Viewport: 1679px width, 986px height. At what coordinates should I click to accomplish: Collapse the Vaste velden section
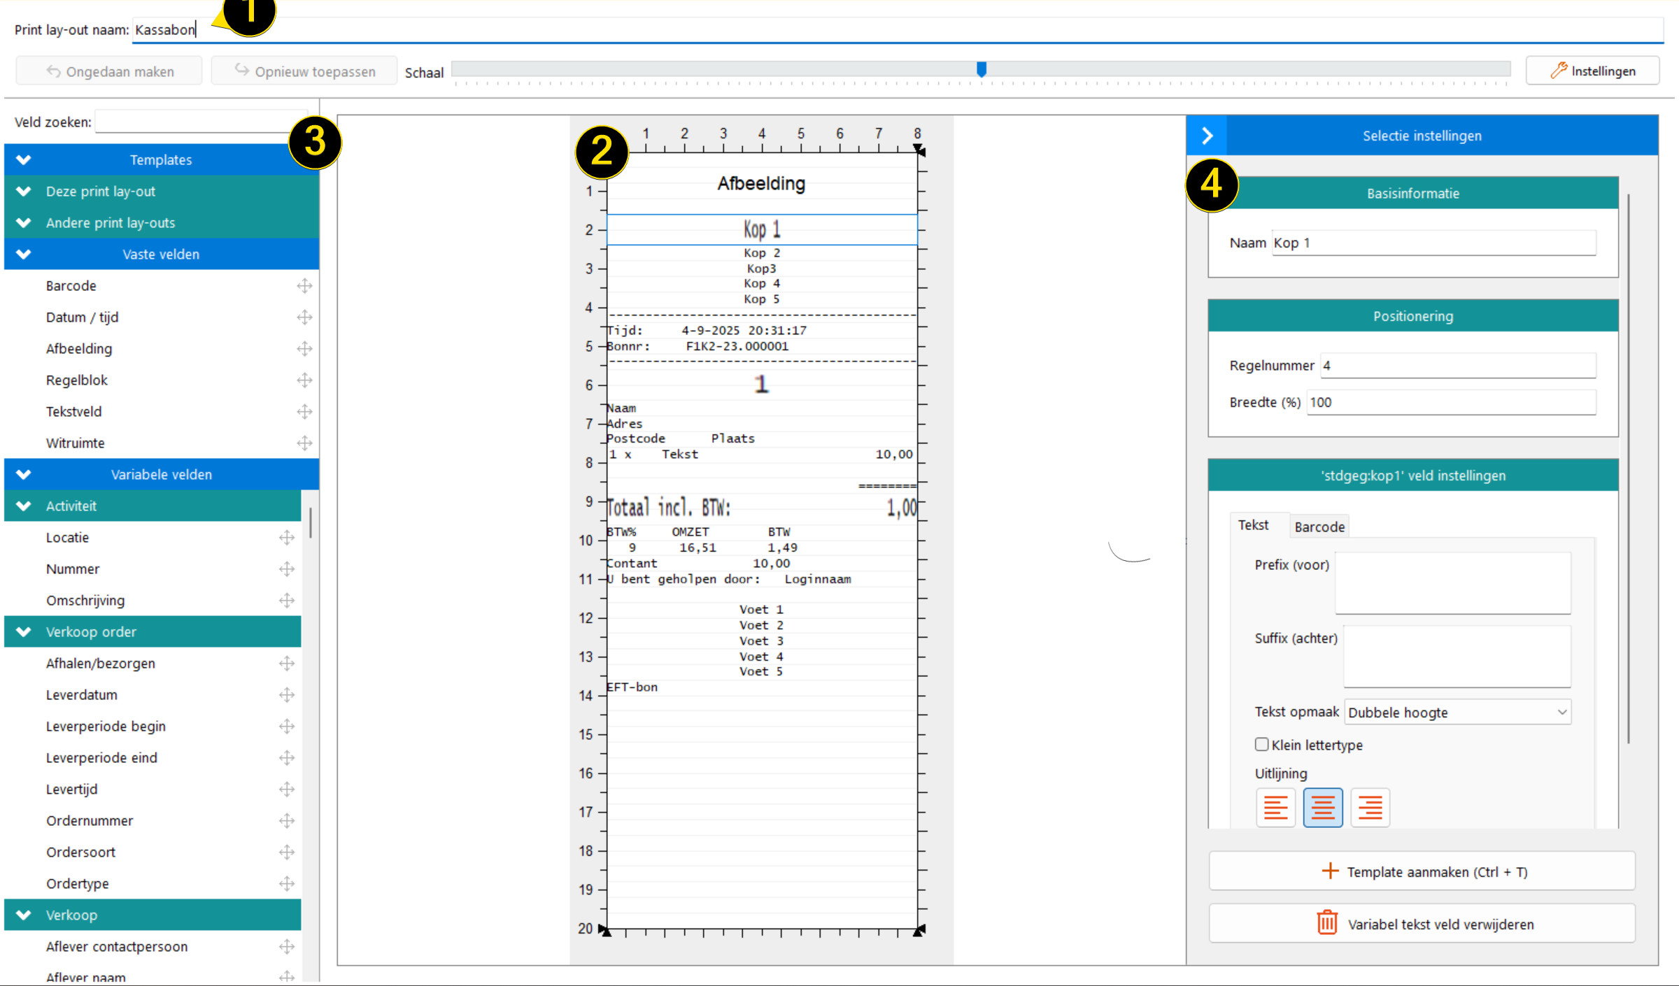(x=24, y=254)
